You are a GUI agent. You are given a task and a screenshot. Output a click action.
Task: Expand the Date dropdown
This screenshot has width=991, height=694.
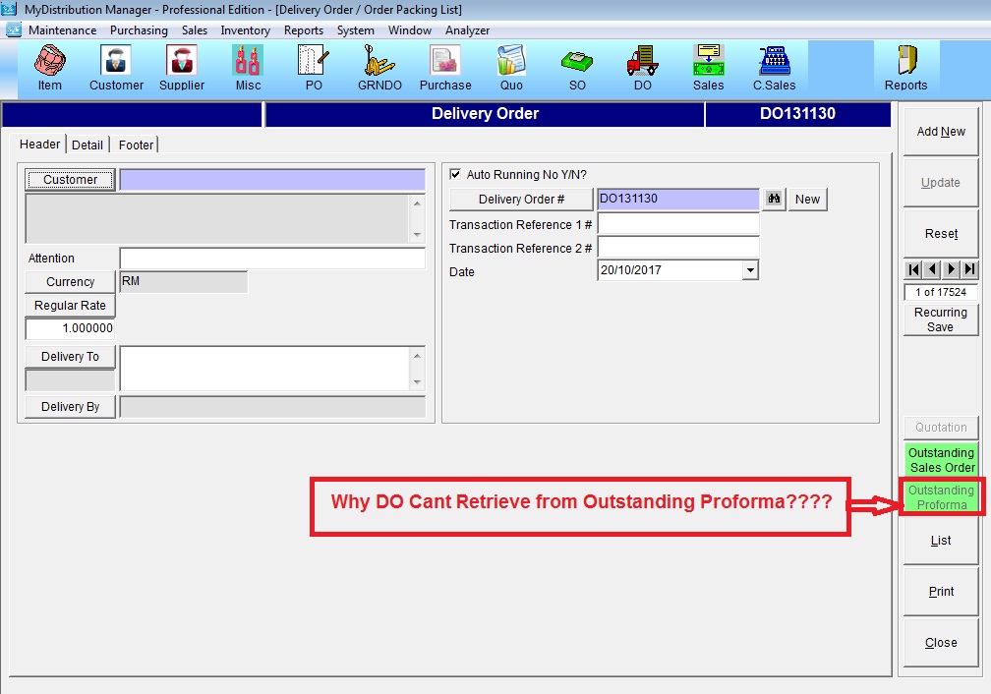click(x=750, y=270)
